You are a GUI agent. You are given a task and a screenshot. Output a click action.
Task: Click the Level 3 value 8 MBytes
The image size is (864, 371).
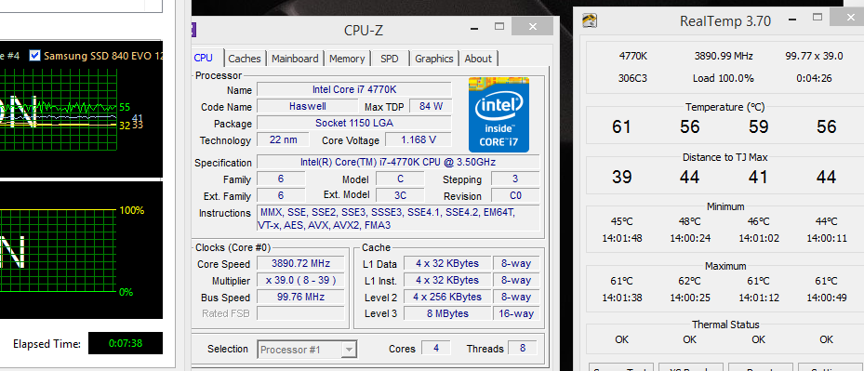446,313
